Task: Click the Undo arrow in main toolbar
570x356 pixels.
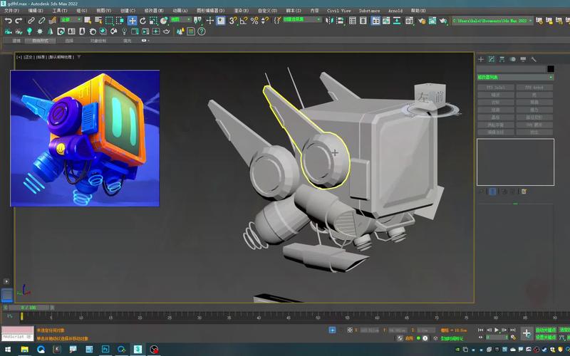Action: (x=8, y=21)
